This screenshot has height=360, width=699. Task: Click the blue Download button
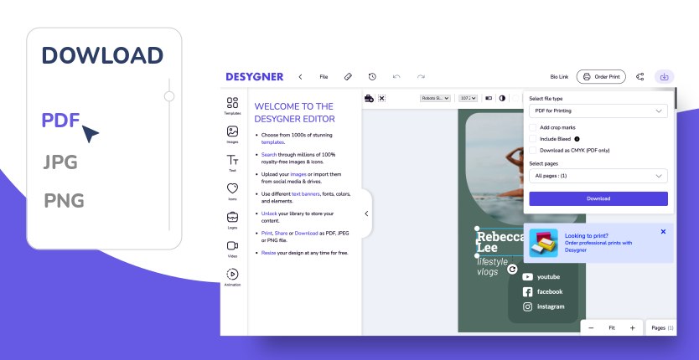click(x=598, y=198)
